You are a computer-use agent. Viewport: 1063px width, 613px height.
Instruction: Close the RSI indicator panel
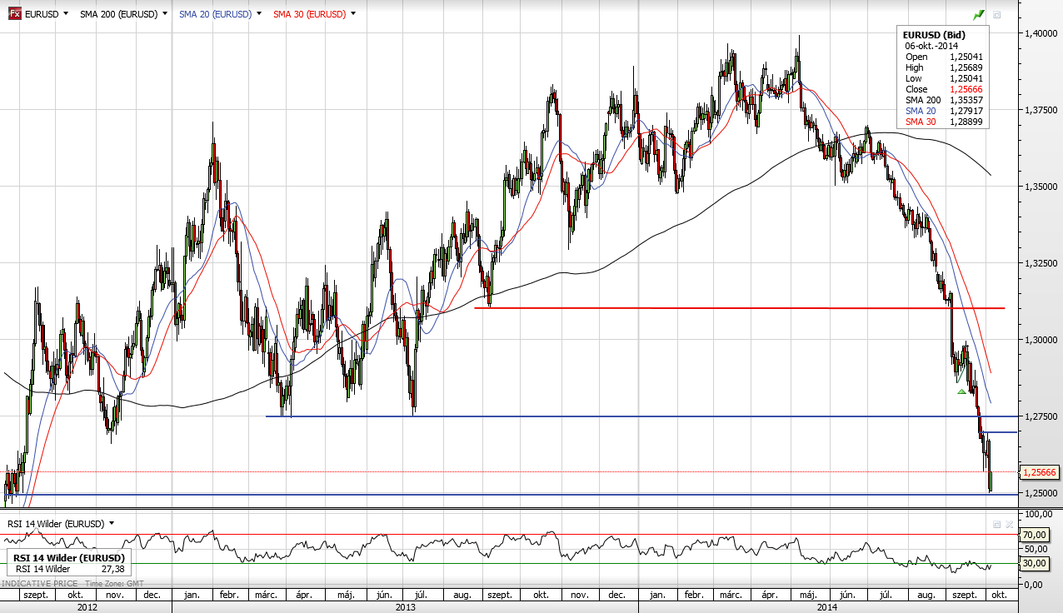1009,524
